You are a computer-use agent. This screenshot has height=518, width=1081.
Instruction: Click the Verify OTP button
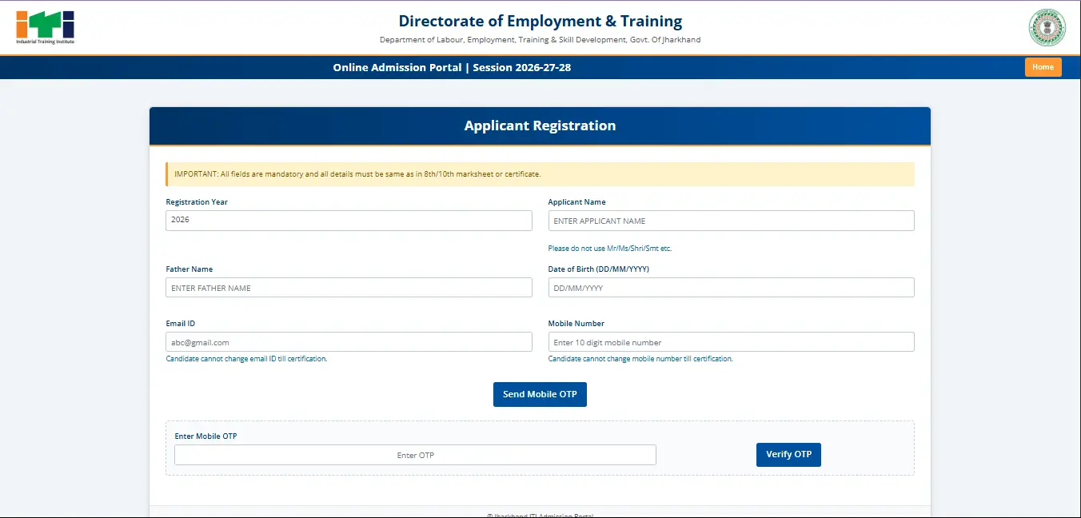(788, 454)
